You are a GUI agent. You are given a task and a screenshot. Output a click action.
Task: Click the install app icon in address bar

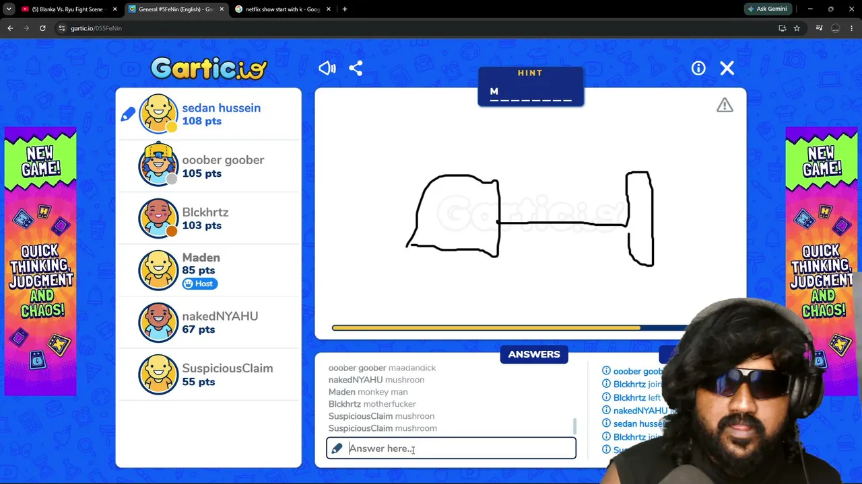(782, 28)
